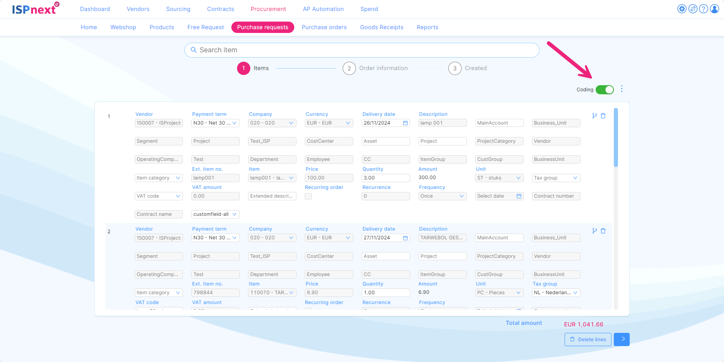This screenshot has height=362, width=724.
Task: Delete row 2 using the trash icon
Action: [x=603, y=231]
